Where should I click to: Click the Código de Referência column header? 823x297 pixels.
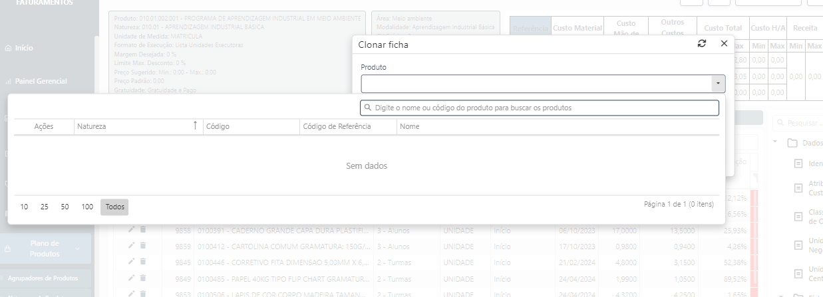point(346,126)
